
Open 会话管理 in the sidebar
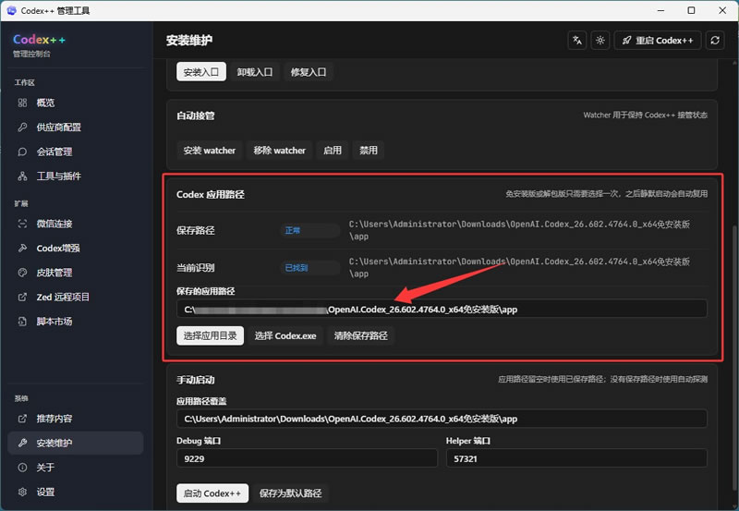click(76, 152)
